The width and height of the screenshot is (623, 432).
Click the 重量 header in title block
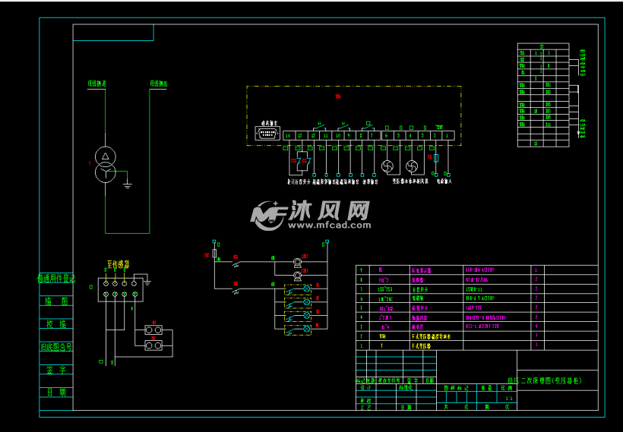pos(487,388)
